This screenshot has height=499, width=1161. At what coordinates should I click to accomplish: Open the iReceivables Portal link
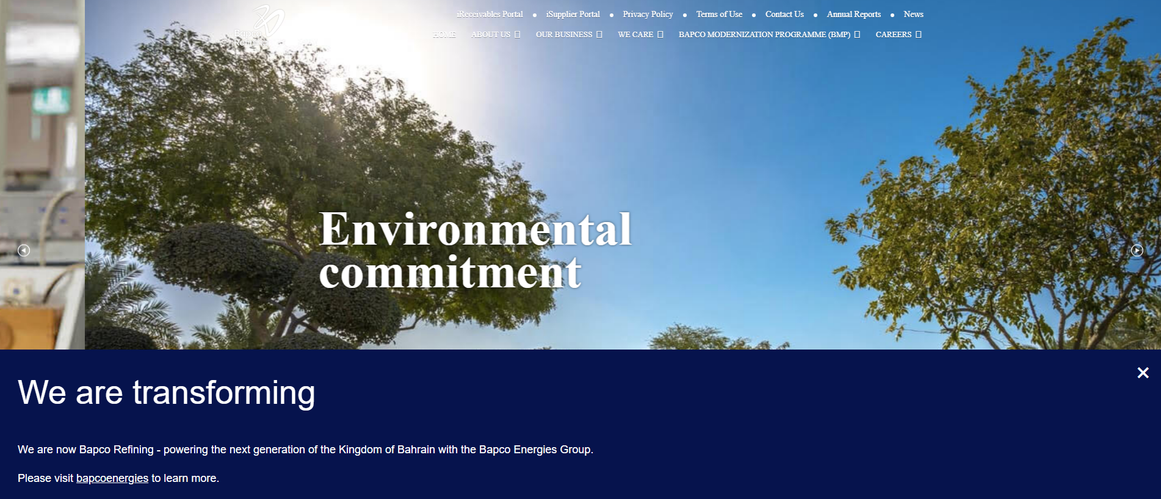[490, 14]
